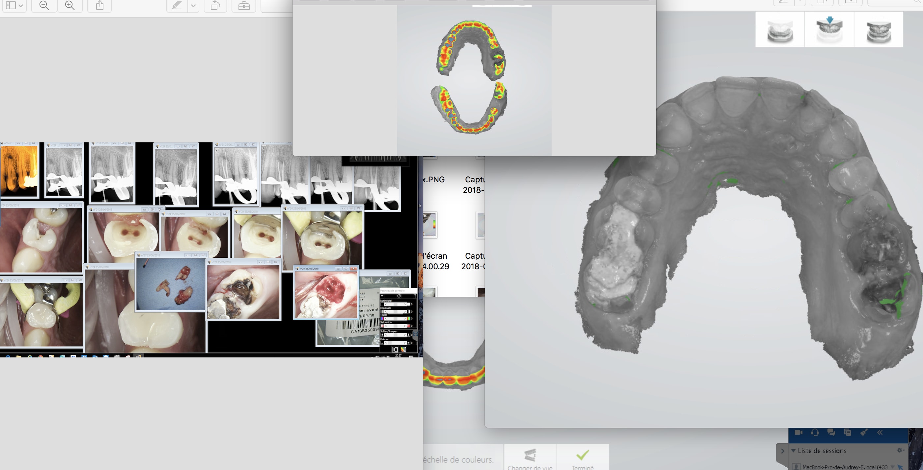Open the highlight color dropdown arrow
The image size is (923, 470).
tap(193, 5)
